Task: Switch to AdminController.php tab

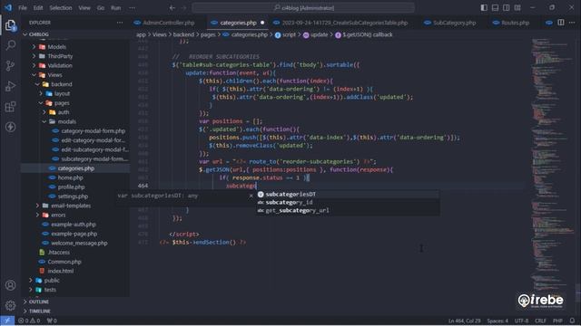Action: [x=164, y=23]
